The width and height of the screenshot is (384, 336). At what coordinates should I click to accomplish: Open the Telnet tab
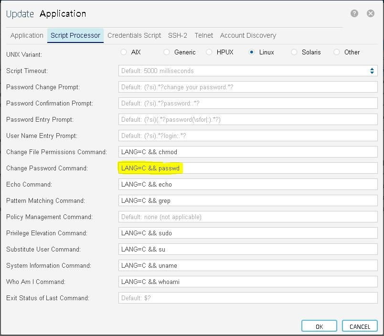coord(203,35)
